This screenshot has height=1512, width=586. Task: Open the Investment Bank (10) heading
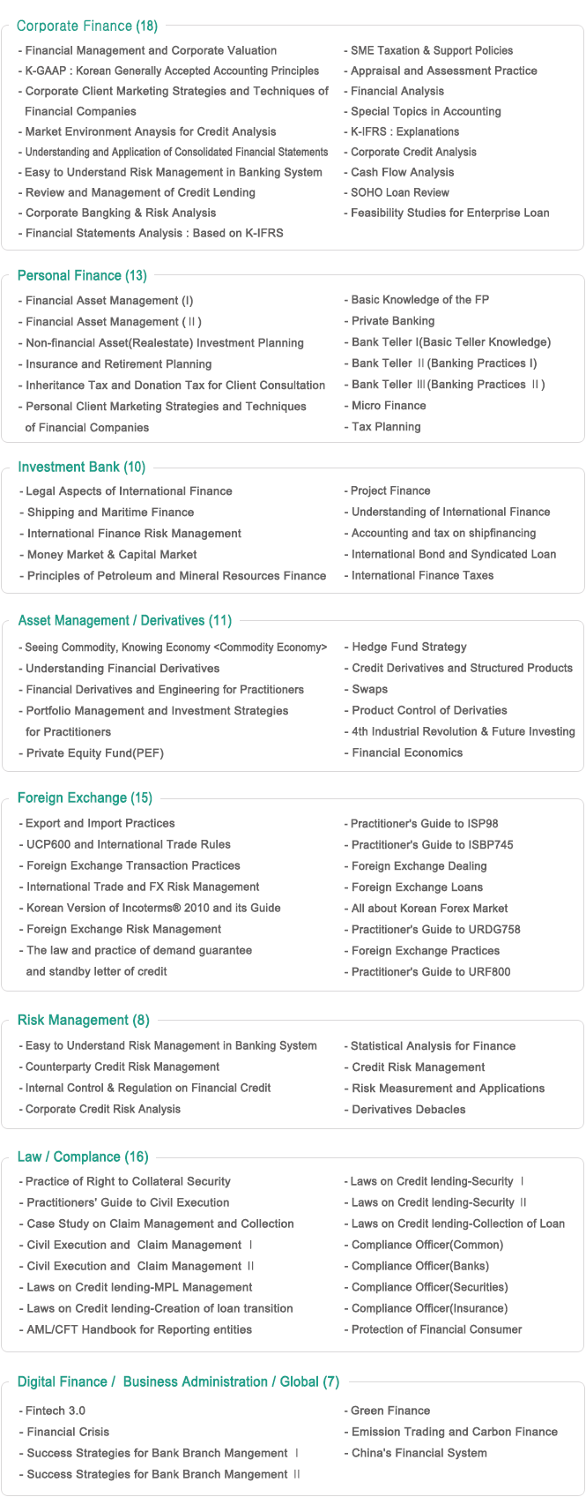(x=82, y=468)
